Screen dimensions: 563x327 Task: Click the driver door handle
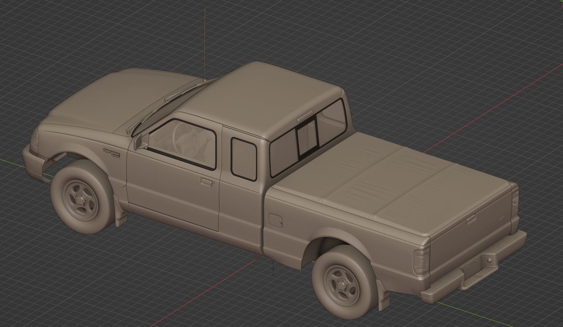point(206,182)
